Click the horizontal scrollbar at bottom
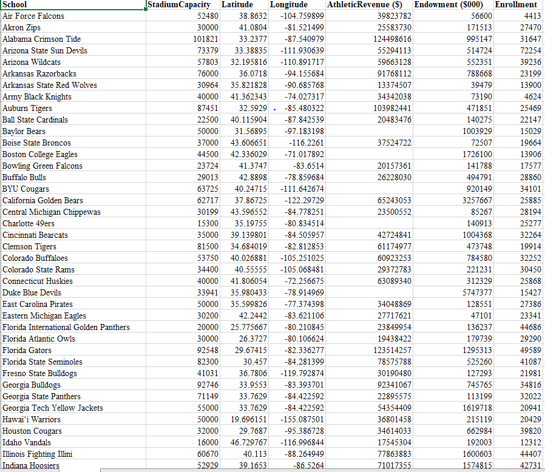This screenshot has height=472, width=545. (x=322, y=470)
